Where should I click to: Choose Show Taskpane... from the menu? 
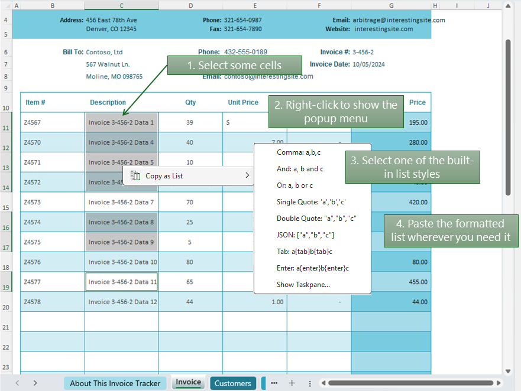[x=303, y=285]
